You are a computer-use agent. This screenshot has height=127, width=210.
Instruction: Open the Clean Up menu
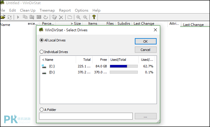tap(27, 10)
